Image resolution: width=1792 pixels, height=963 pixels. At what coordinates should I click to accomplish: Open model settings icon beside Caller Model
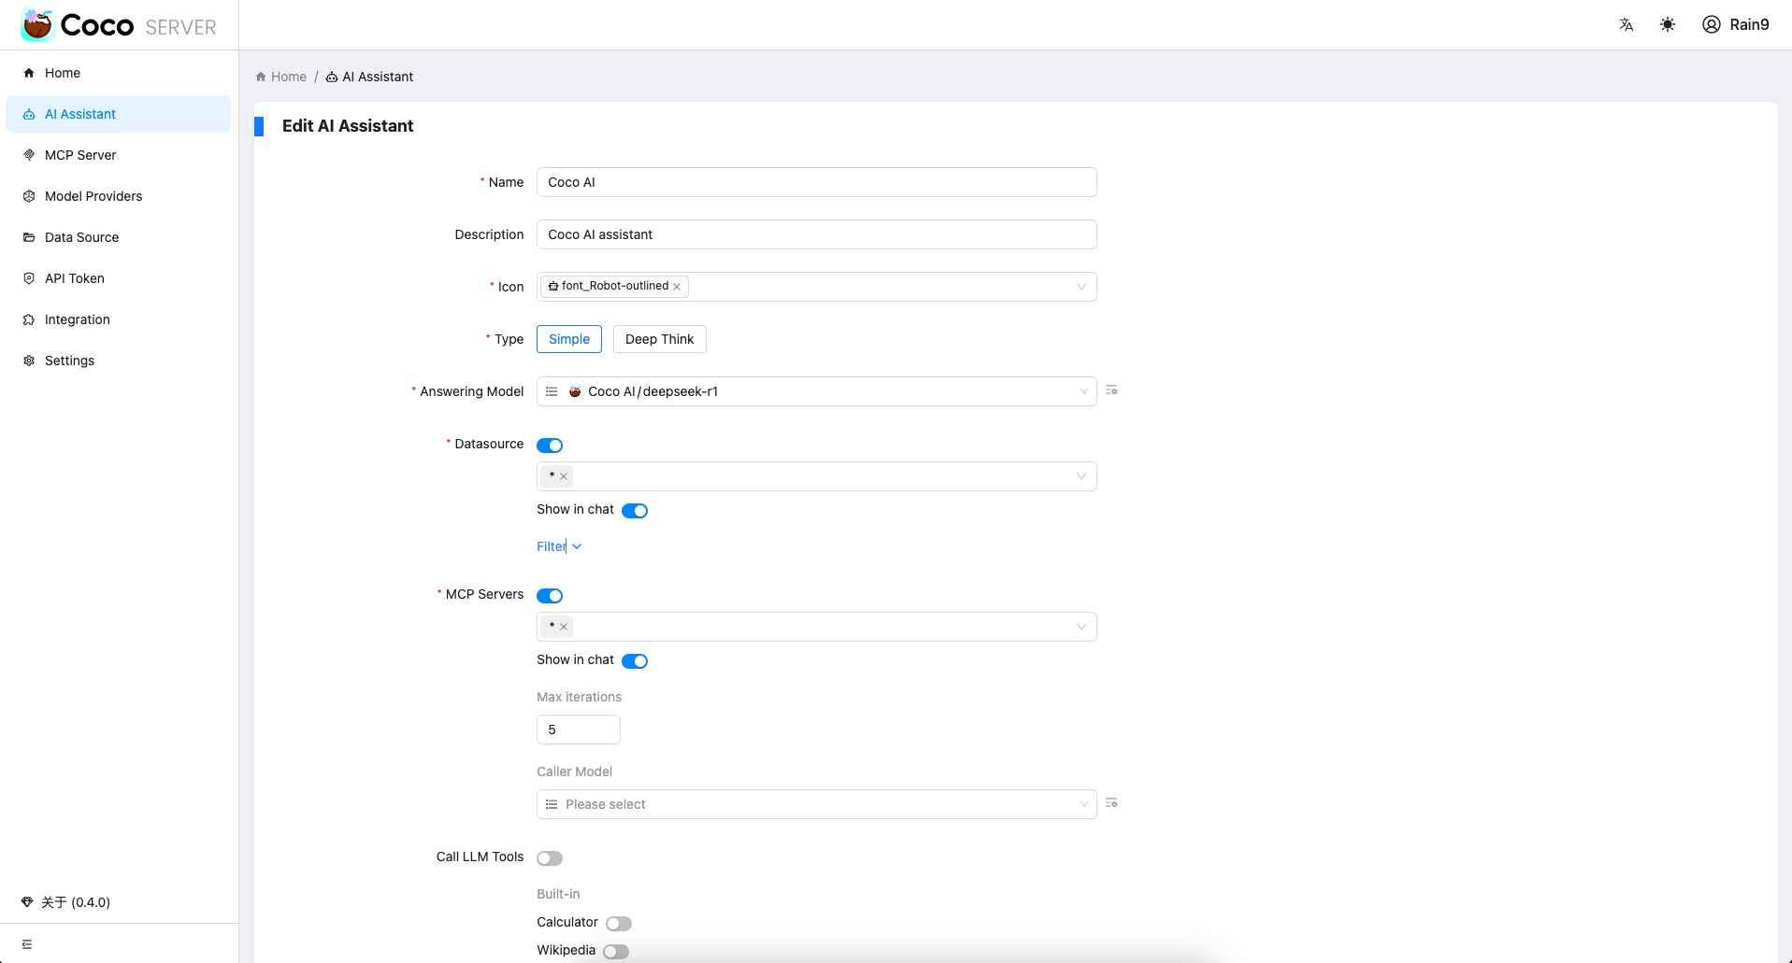click(x=1111, y=803)
